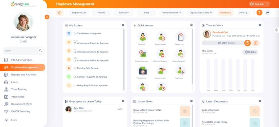The width and height of the screenshot is (279, 127).
Task: Select Recruitment (ATS) in the sidebar
Action: coord(22,104)
